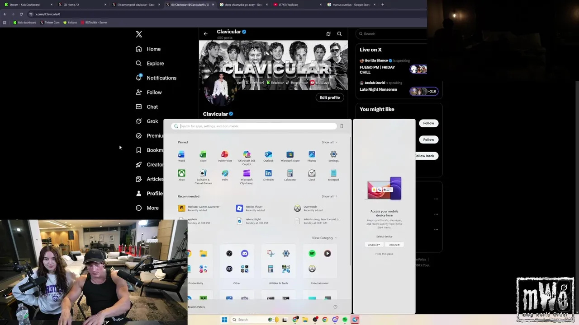Open File Explorer from the taskbar
The height and width of the screenshot is (325, 579).
point(305,320)
